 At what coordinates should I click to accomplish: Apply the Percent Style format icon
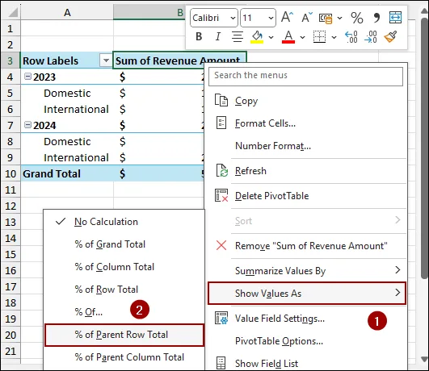coord(357,18)
